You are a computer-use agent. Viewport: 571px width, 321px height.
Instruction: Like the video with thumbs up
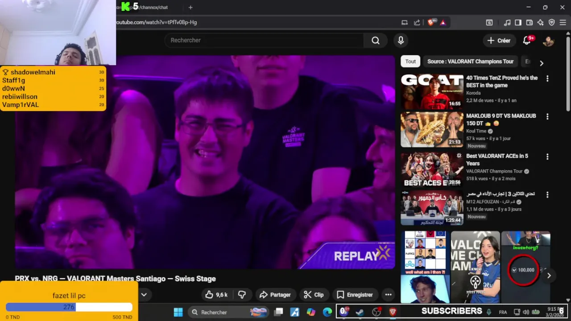(x=216, y=295)
